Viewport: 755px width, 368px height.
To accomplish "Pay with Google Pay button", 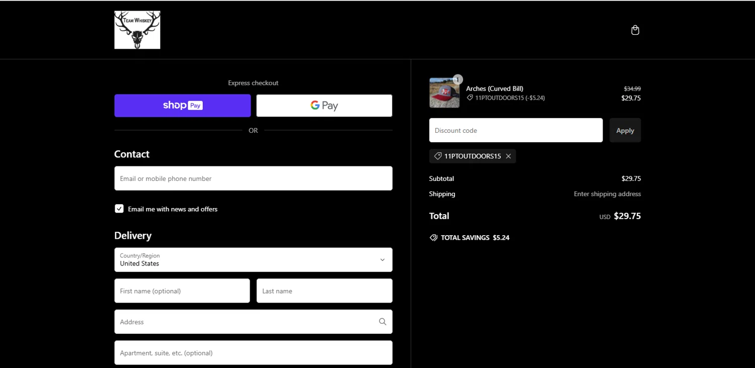I will coord(324,106).
